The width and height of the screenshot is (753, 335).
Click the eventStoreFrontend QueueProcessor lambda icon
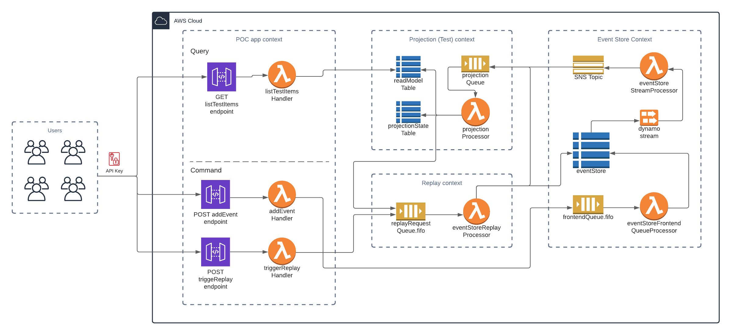[x=654, y=206]
